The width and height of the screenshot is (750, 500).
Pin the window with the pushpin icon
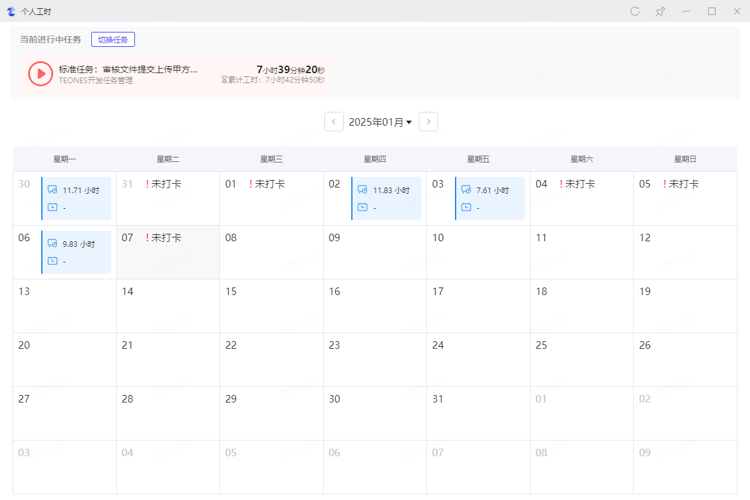660,11
